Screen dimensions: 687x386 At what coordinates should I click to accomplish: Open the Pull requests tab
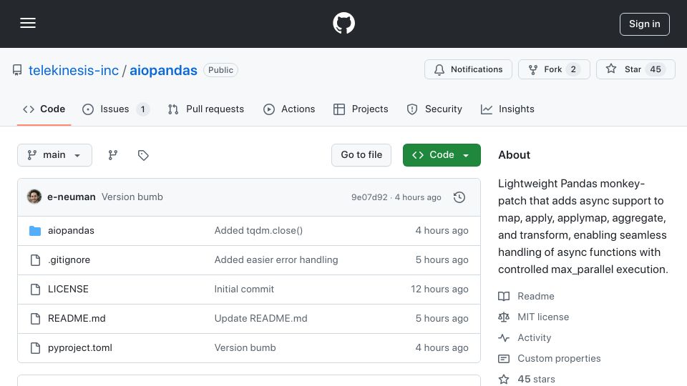click(x=206, y=109)
